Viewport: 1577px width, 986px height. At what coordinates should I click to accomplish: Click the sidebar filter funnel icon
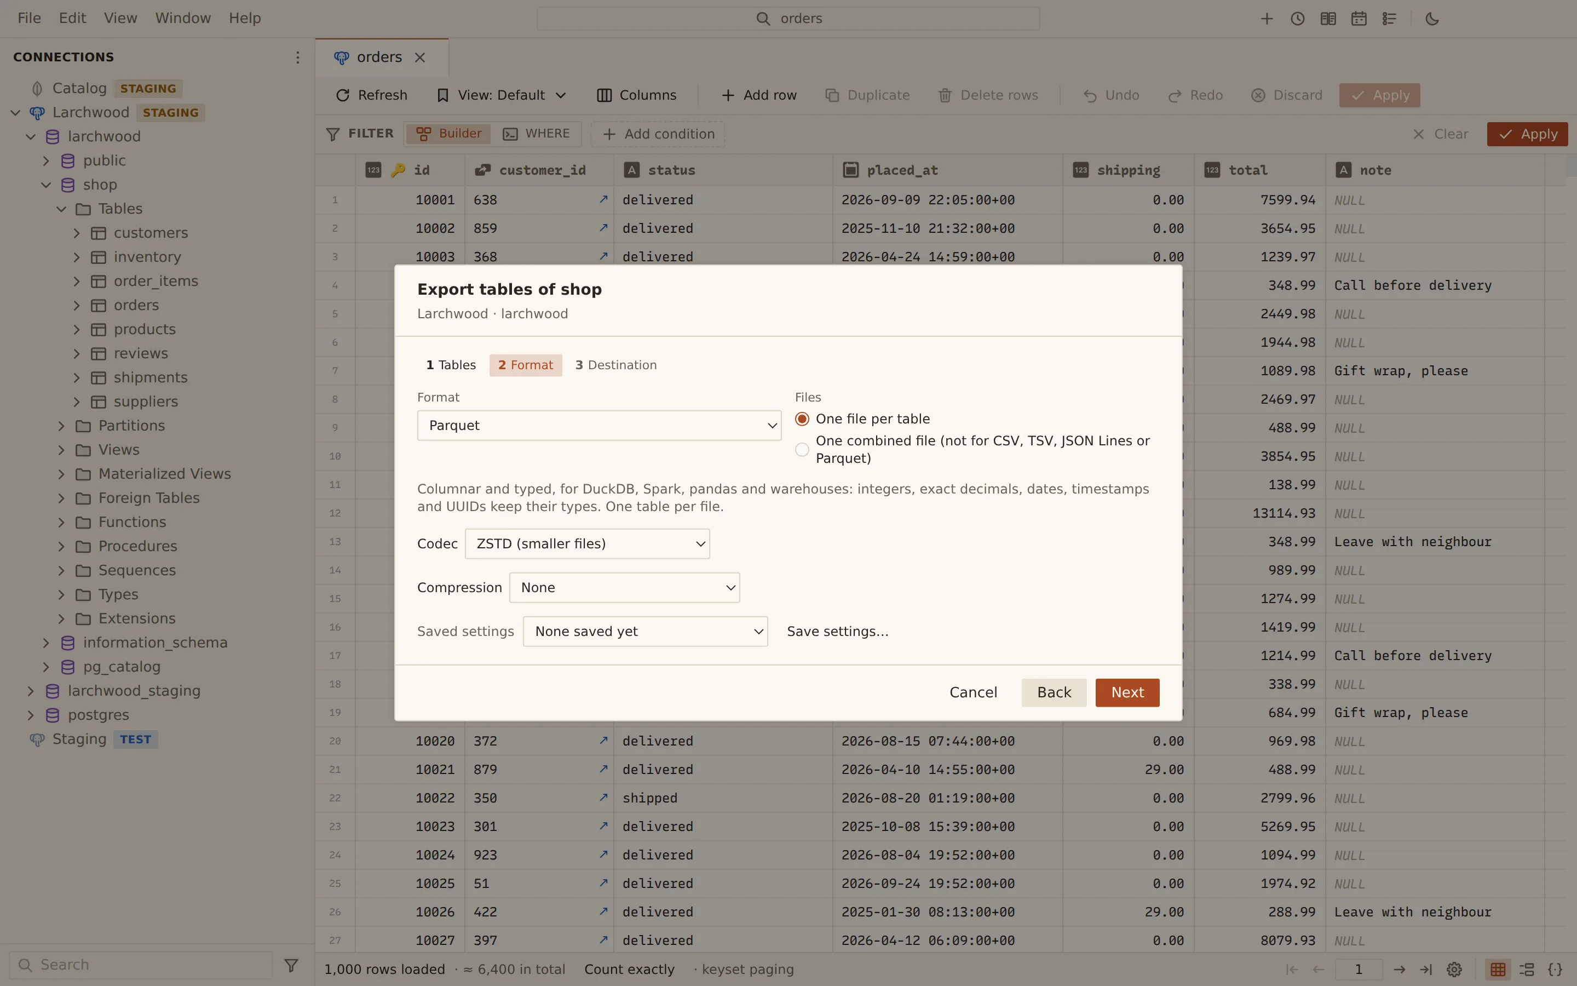291,965
